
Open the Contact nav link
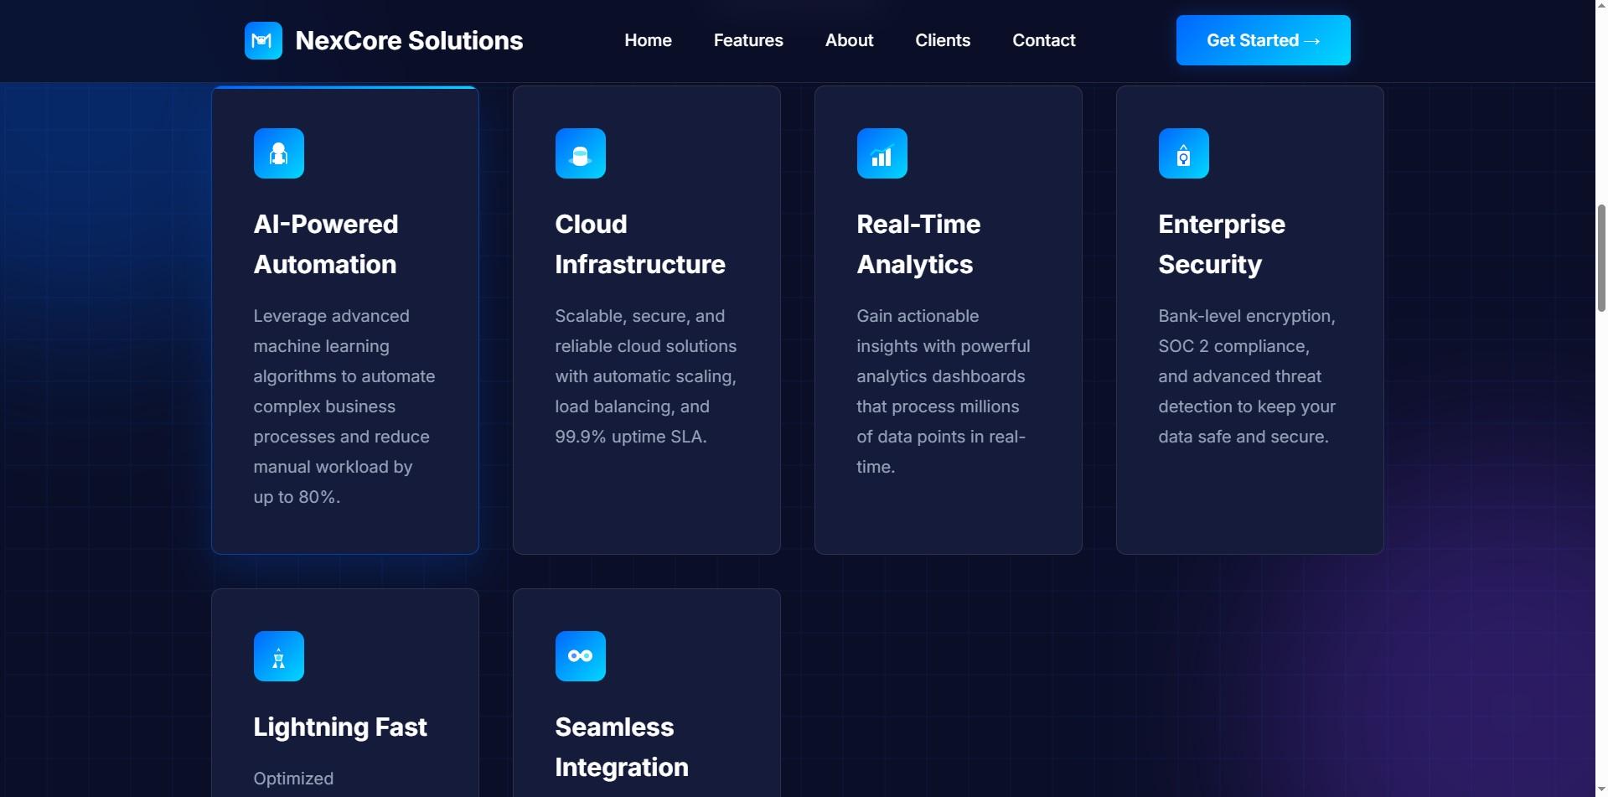pyautogui.click(x=1044, y=40)
